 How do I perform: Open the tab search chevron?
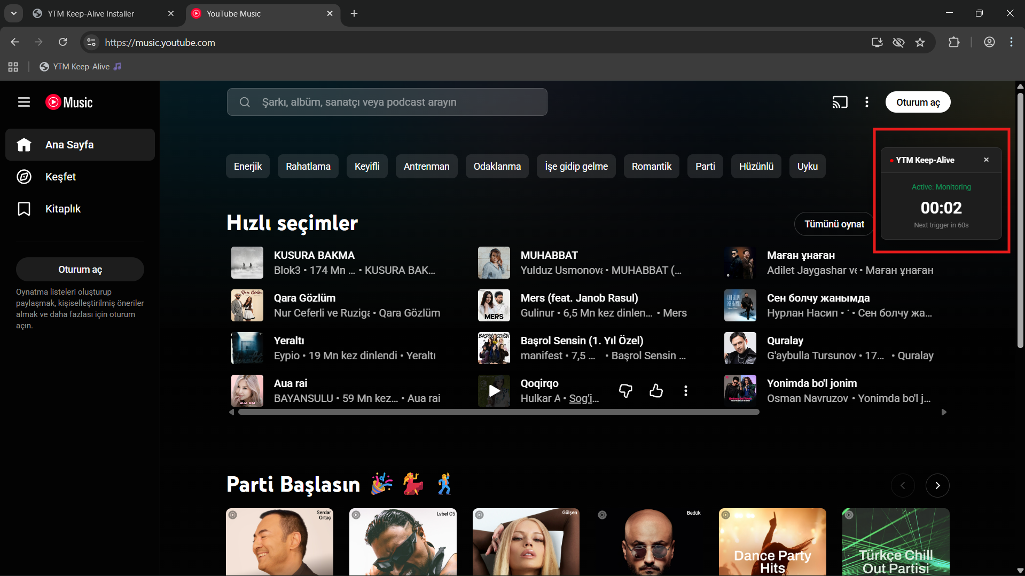click(x=13, y=13)
